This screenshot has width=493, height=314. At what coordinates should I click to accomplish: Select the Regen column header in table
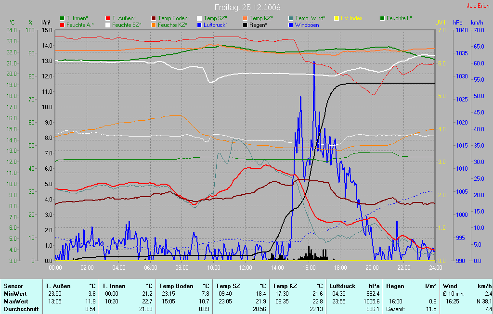395,286
